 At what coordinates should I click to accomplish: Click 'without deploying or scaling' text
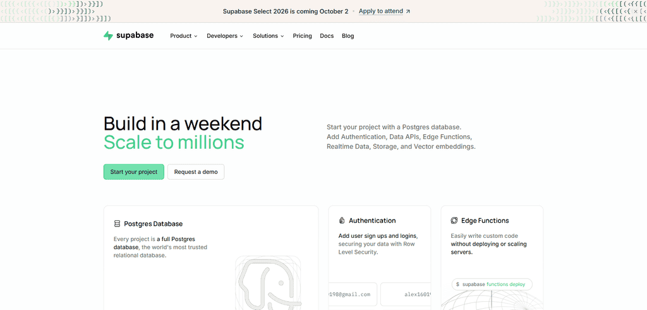[488, 244]
